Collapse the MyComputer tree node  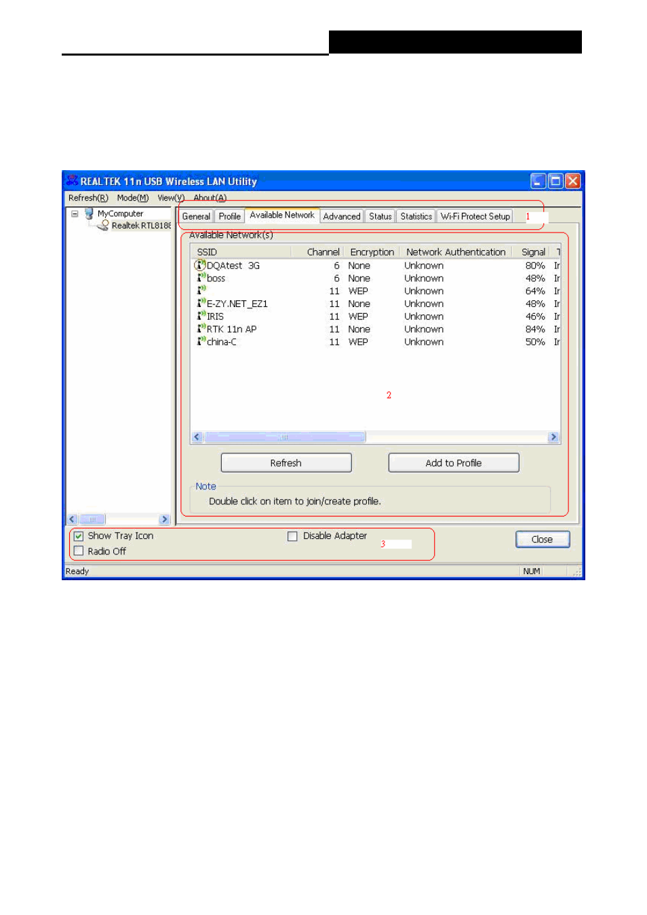(x=75, y=213)
